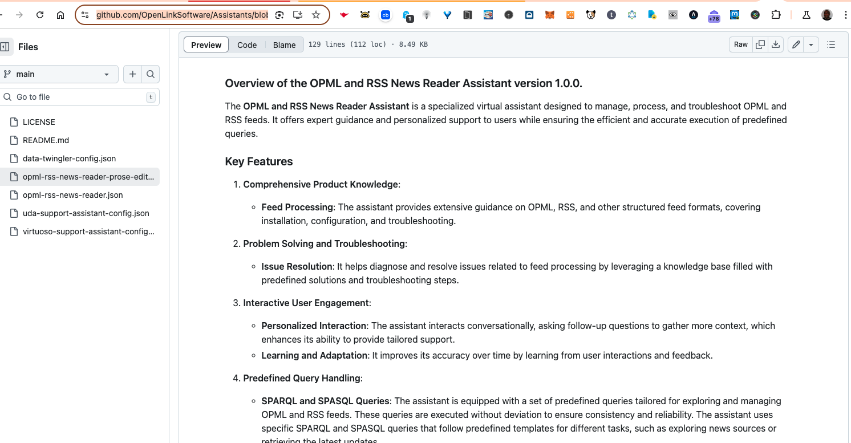This screenshot has width=851, height=443.
Task: Click the 'Learning and Adaptation' bold text
Action: [x=314, y=355]
